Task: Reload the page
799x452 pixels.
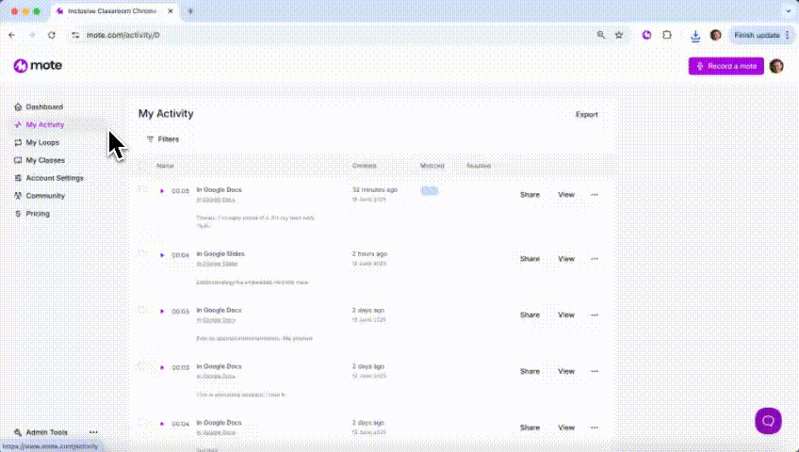Action: click(52, 35)
